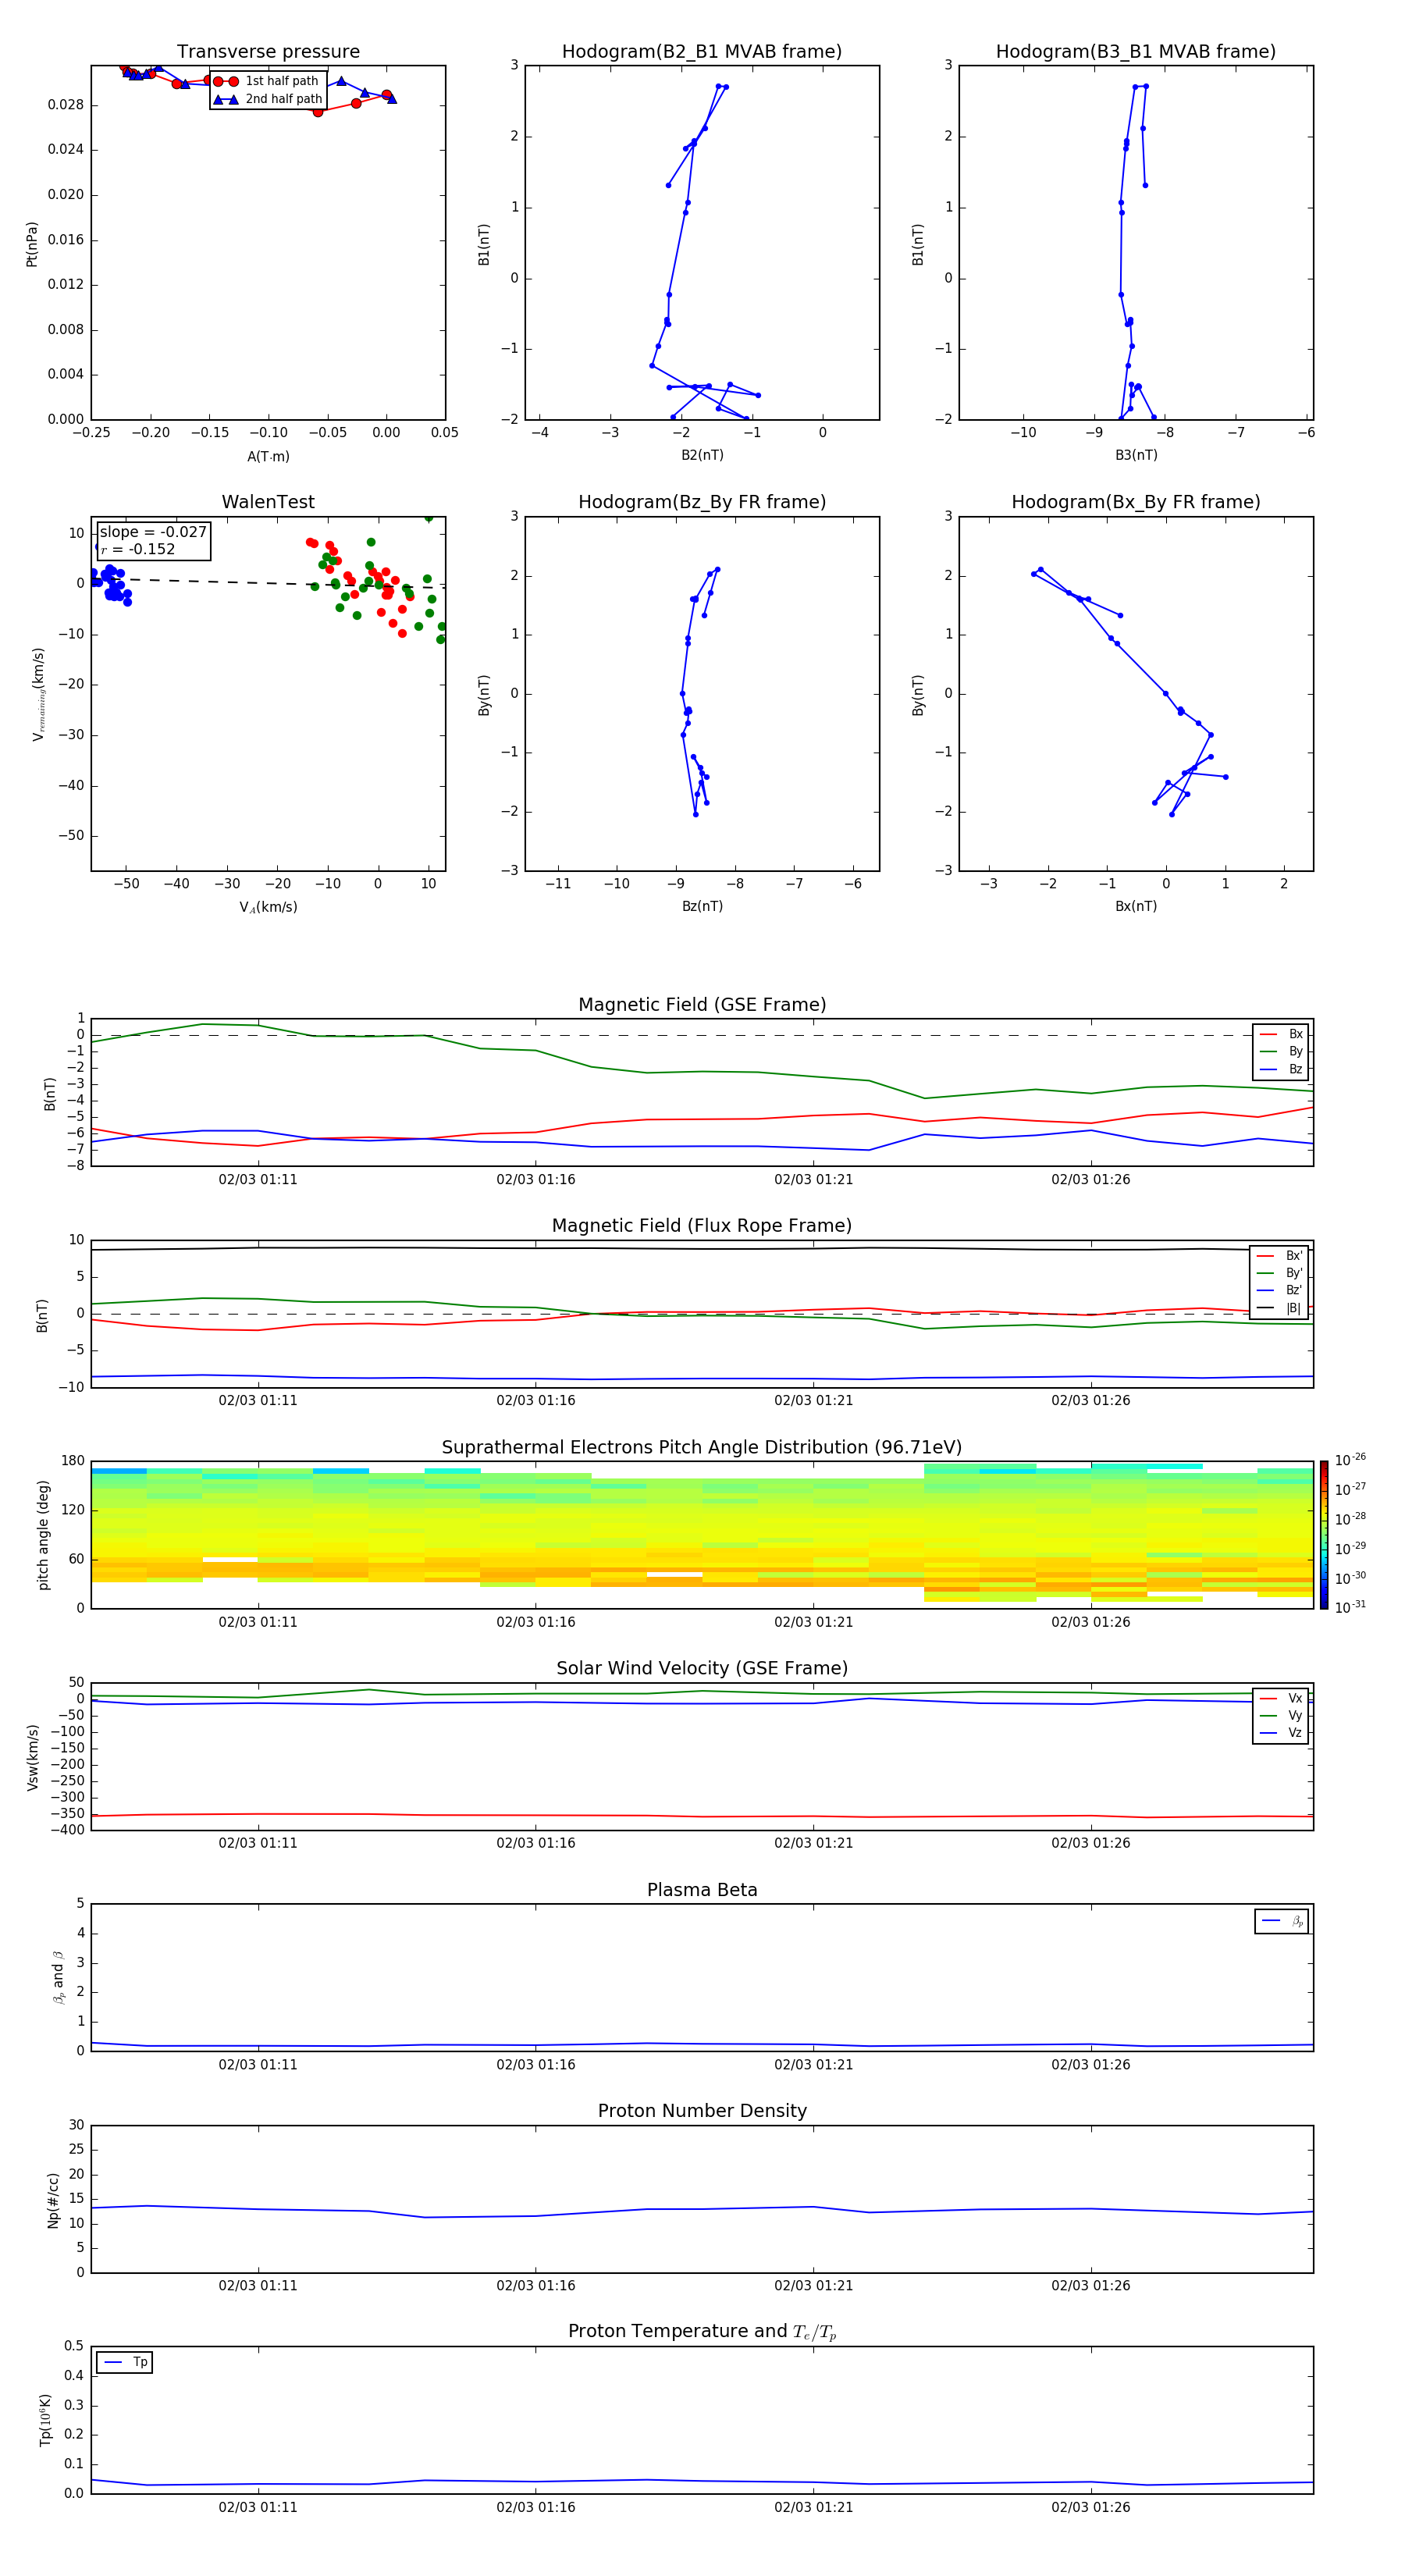Click the 10^-31 label on color bar
The width and height of the screenshot is (1405, 2576).
1350,1607
